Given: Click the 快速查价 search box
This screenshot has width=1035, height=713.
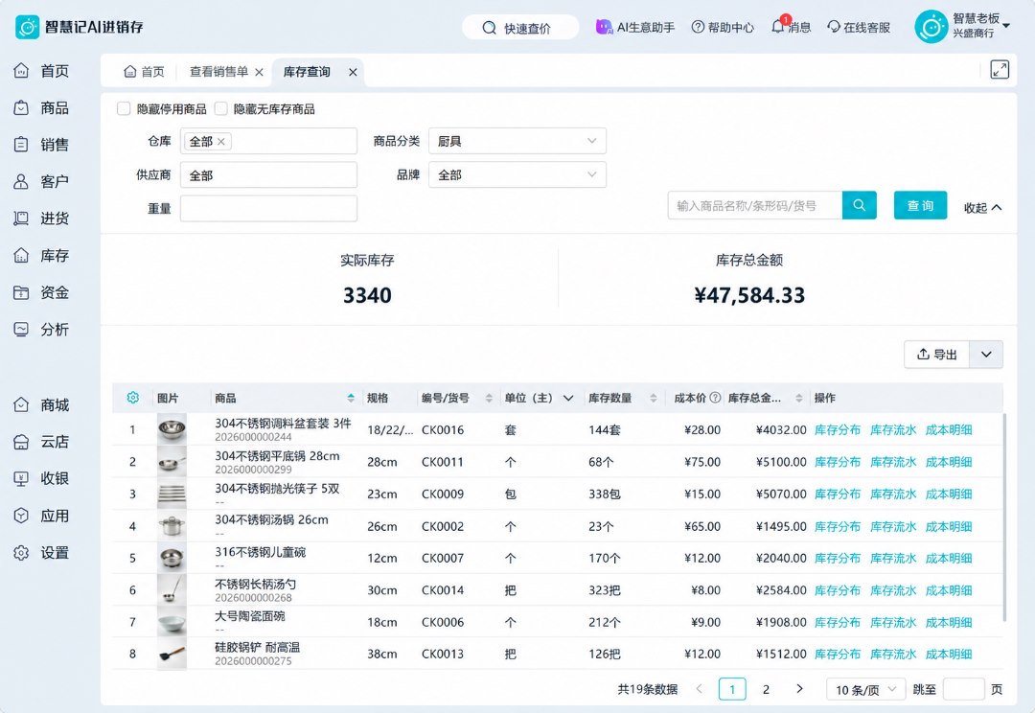Looking at the screenshot, I should click(520, 28).
